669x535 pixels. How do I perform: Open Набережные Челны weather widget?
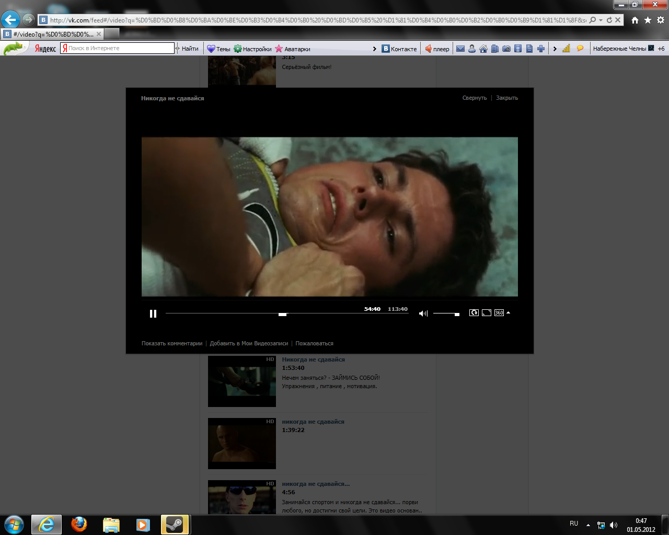(624, 49)
